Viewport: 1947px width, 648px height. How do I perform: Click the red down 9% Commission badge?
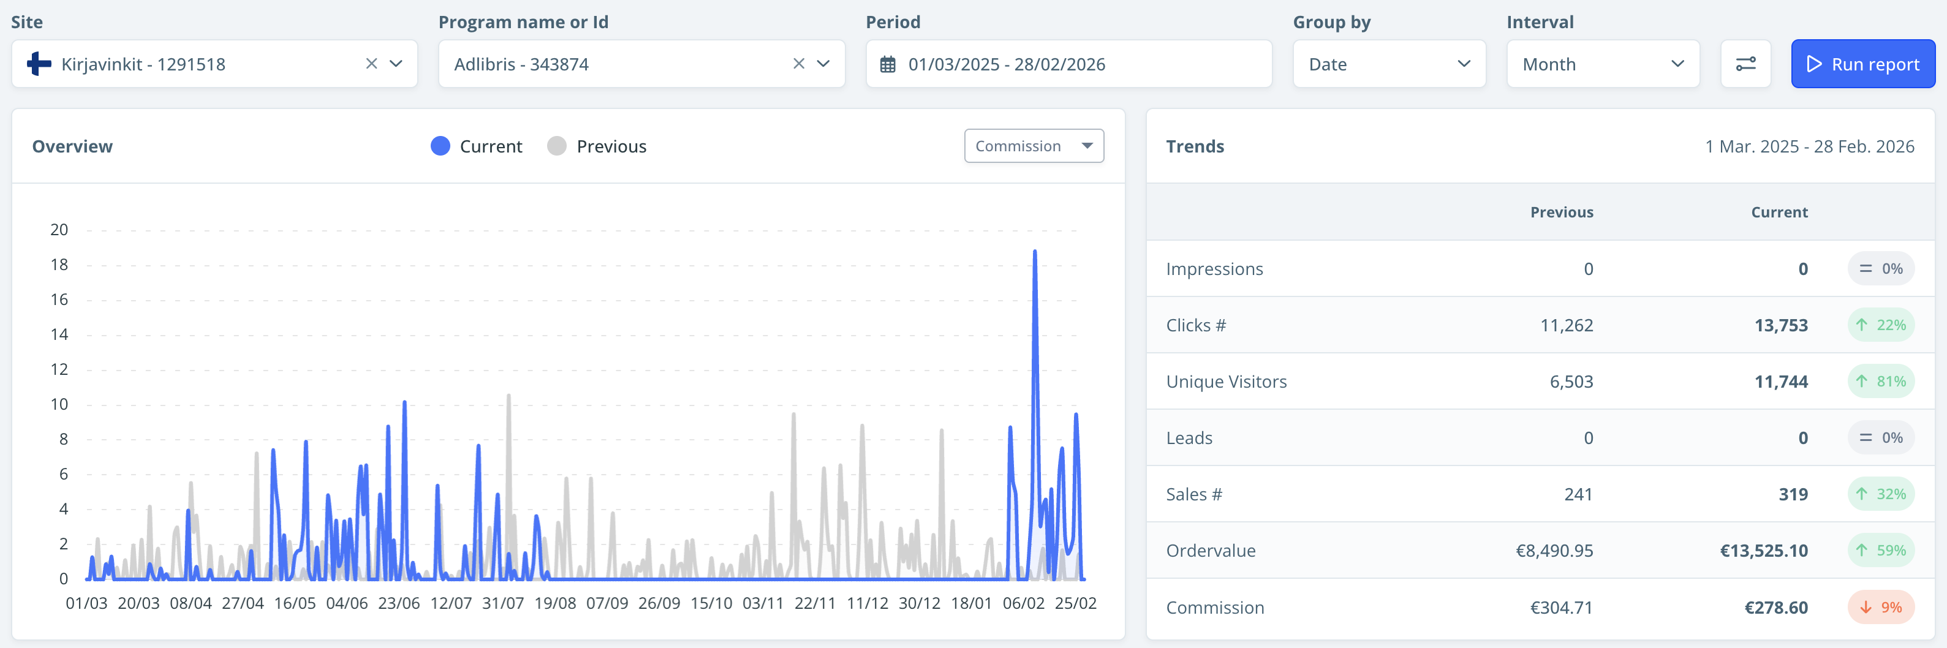coord(1880,607)
